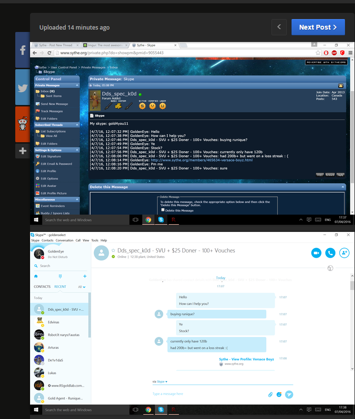The image size is (355, 419).
Task: Click the Chrome address bar
Action: click(x=184, y=53)
